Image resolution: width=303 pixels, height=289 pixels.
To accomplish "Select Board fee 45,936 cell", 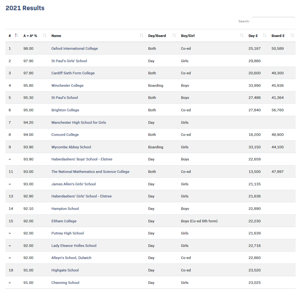I will point(277,85).
